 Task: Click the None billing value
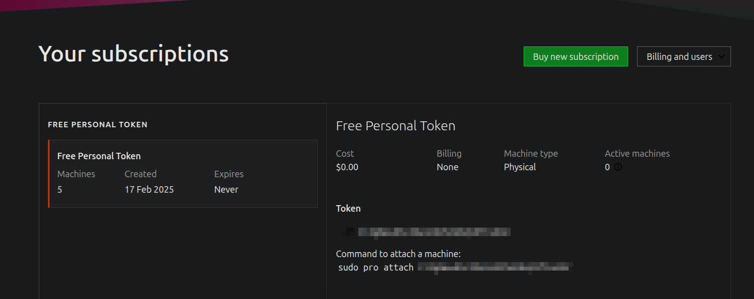[x=447, y=167]
